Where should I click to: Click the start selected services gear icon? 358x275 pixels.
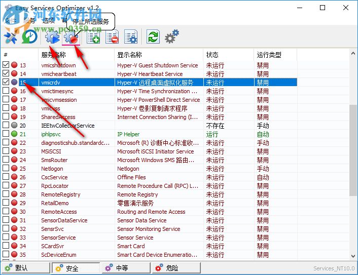click(x=52, y=36)
